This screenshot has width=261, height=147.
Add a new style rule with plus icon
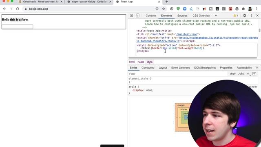point(248,73)
